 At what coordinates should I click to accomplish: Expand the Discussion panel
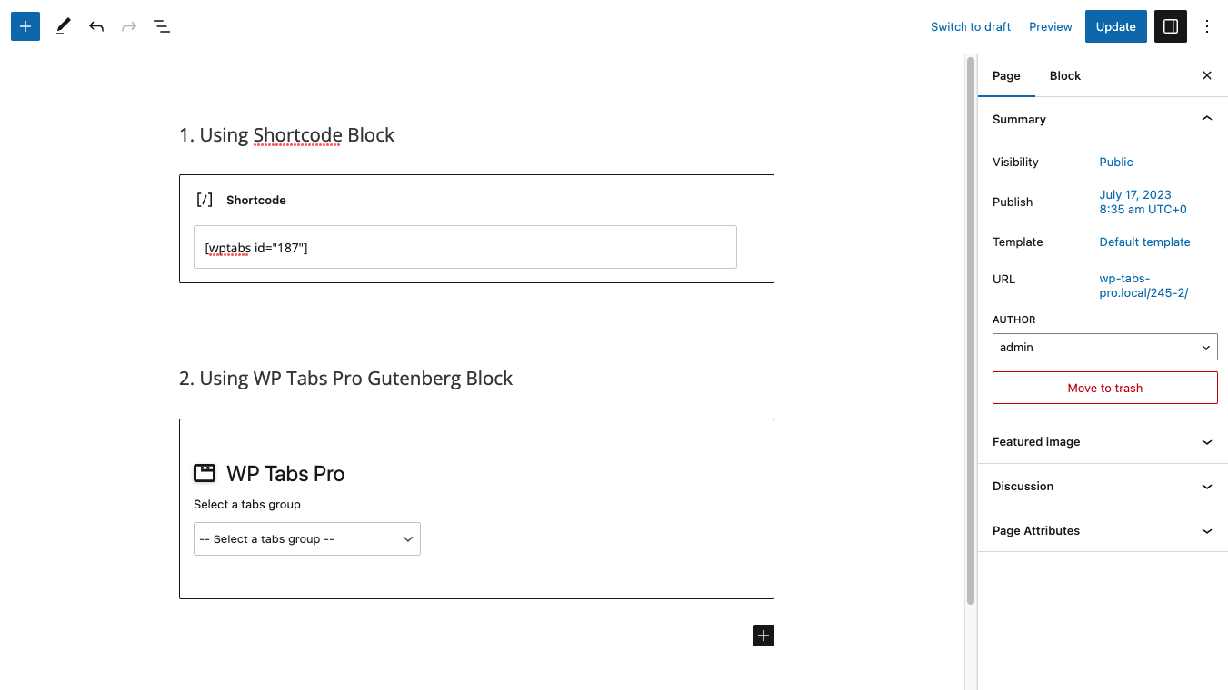(x=1104, y=486)
